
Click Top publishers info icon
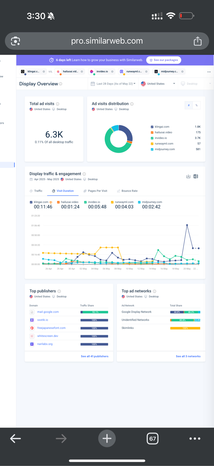59,291
